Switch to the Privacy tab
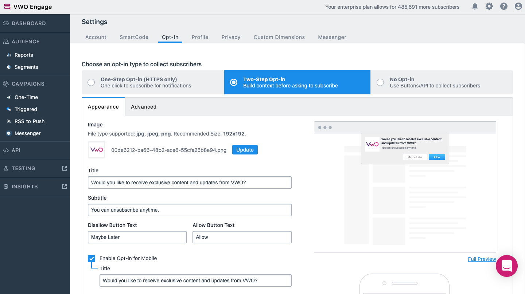Screen dimensions: 525x294 pos(231,37)
